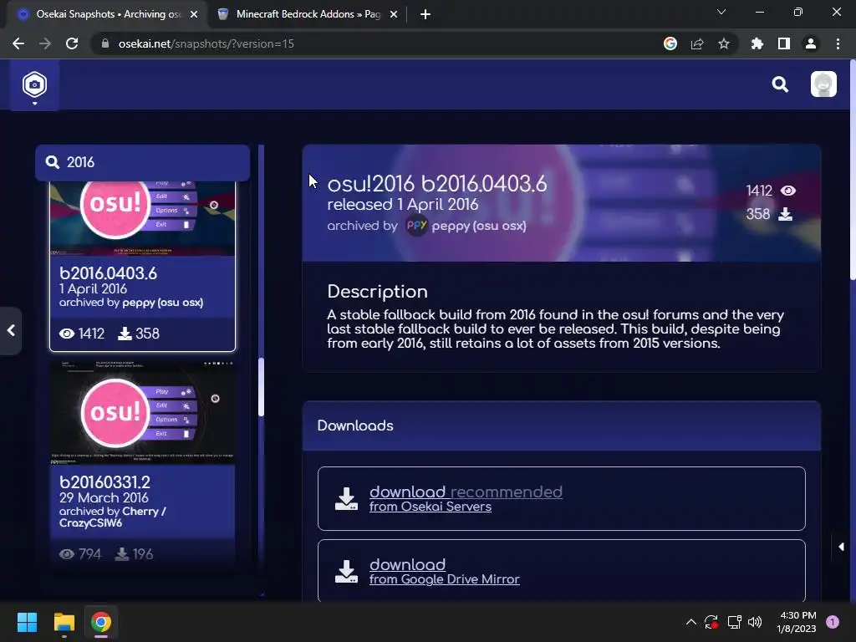Click the search field containing 2016
The image size is (856, 642).
pyautogui.click(x=142, y=162)
